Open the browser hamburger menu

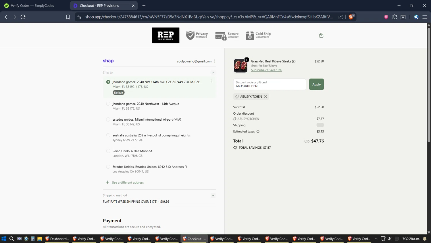click(x=425, y=17)
